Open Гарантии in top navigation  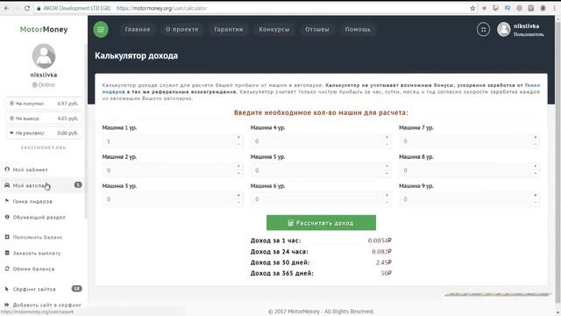tap(229, 29)
